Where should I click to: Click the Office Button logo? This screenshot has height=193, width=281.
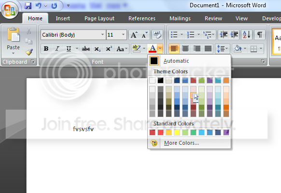coord(10,10)
